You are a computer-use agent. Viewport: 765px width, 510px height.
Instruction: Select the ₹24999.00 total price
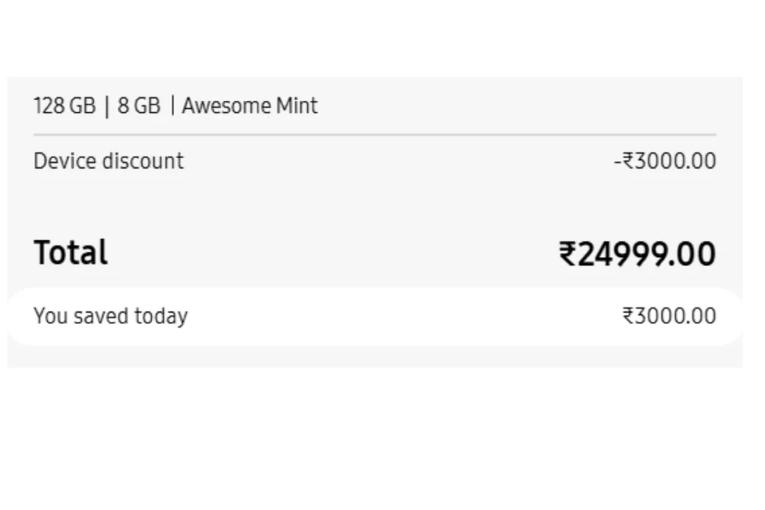pos(637,254)
